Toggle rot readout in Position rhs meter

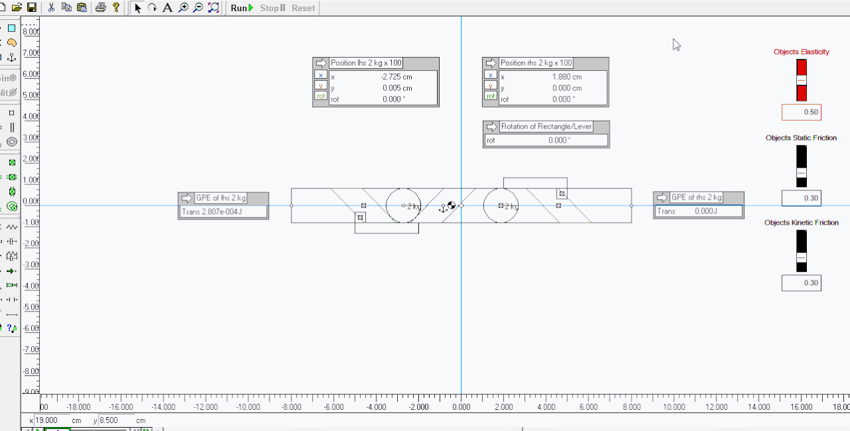point(491,96)
